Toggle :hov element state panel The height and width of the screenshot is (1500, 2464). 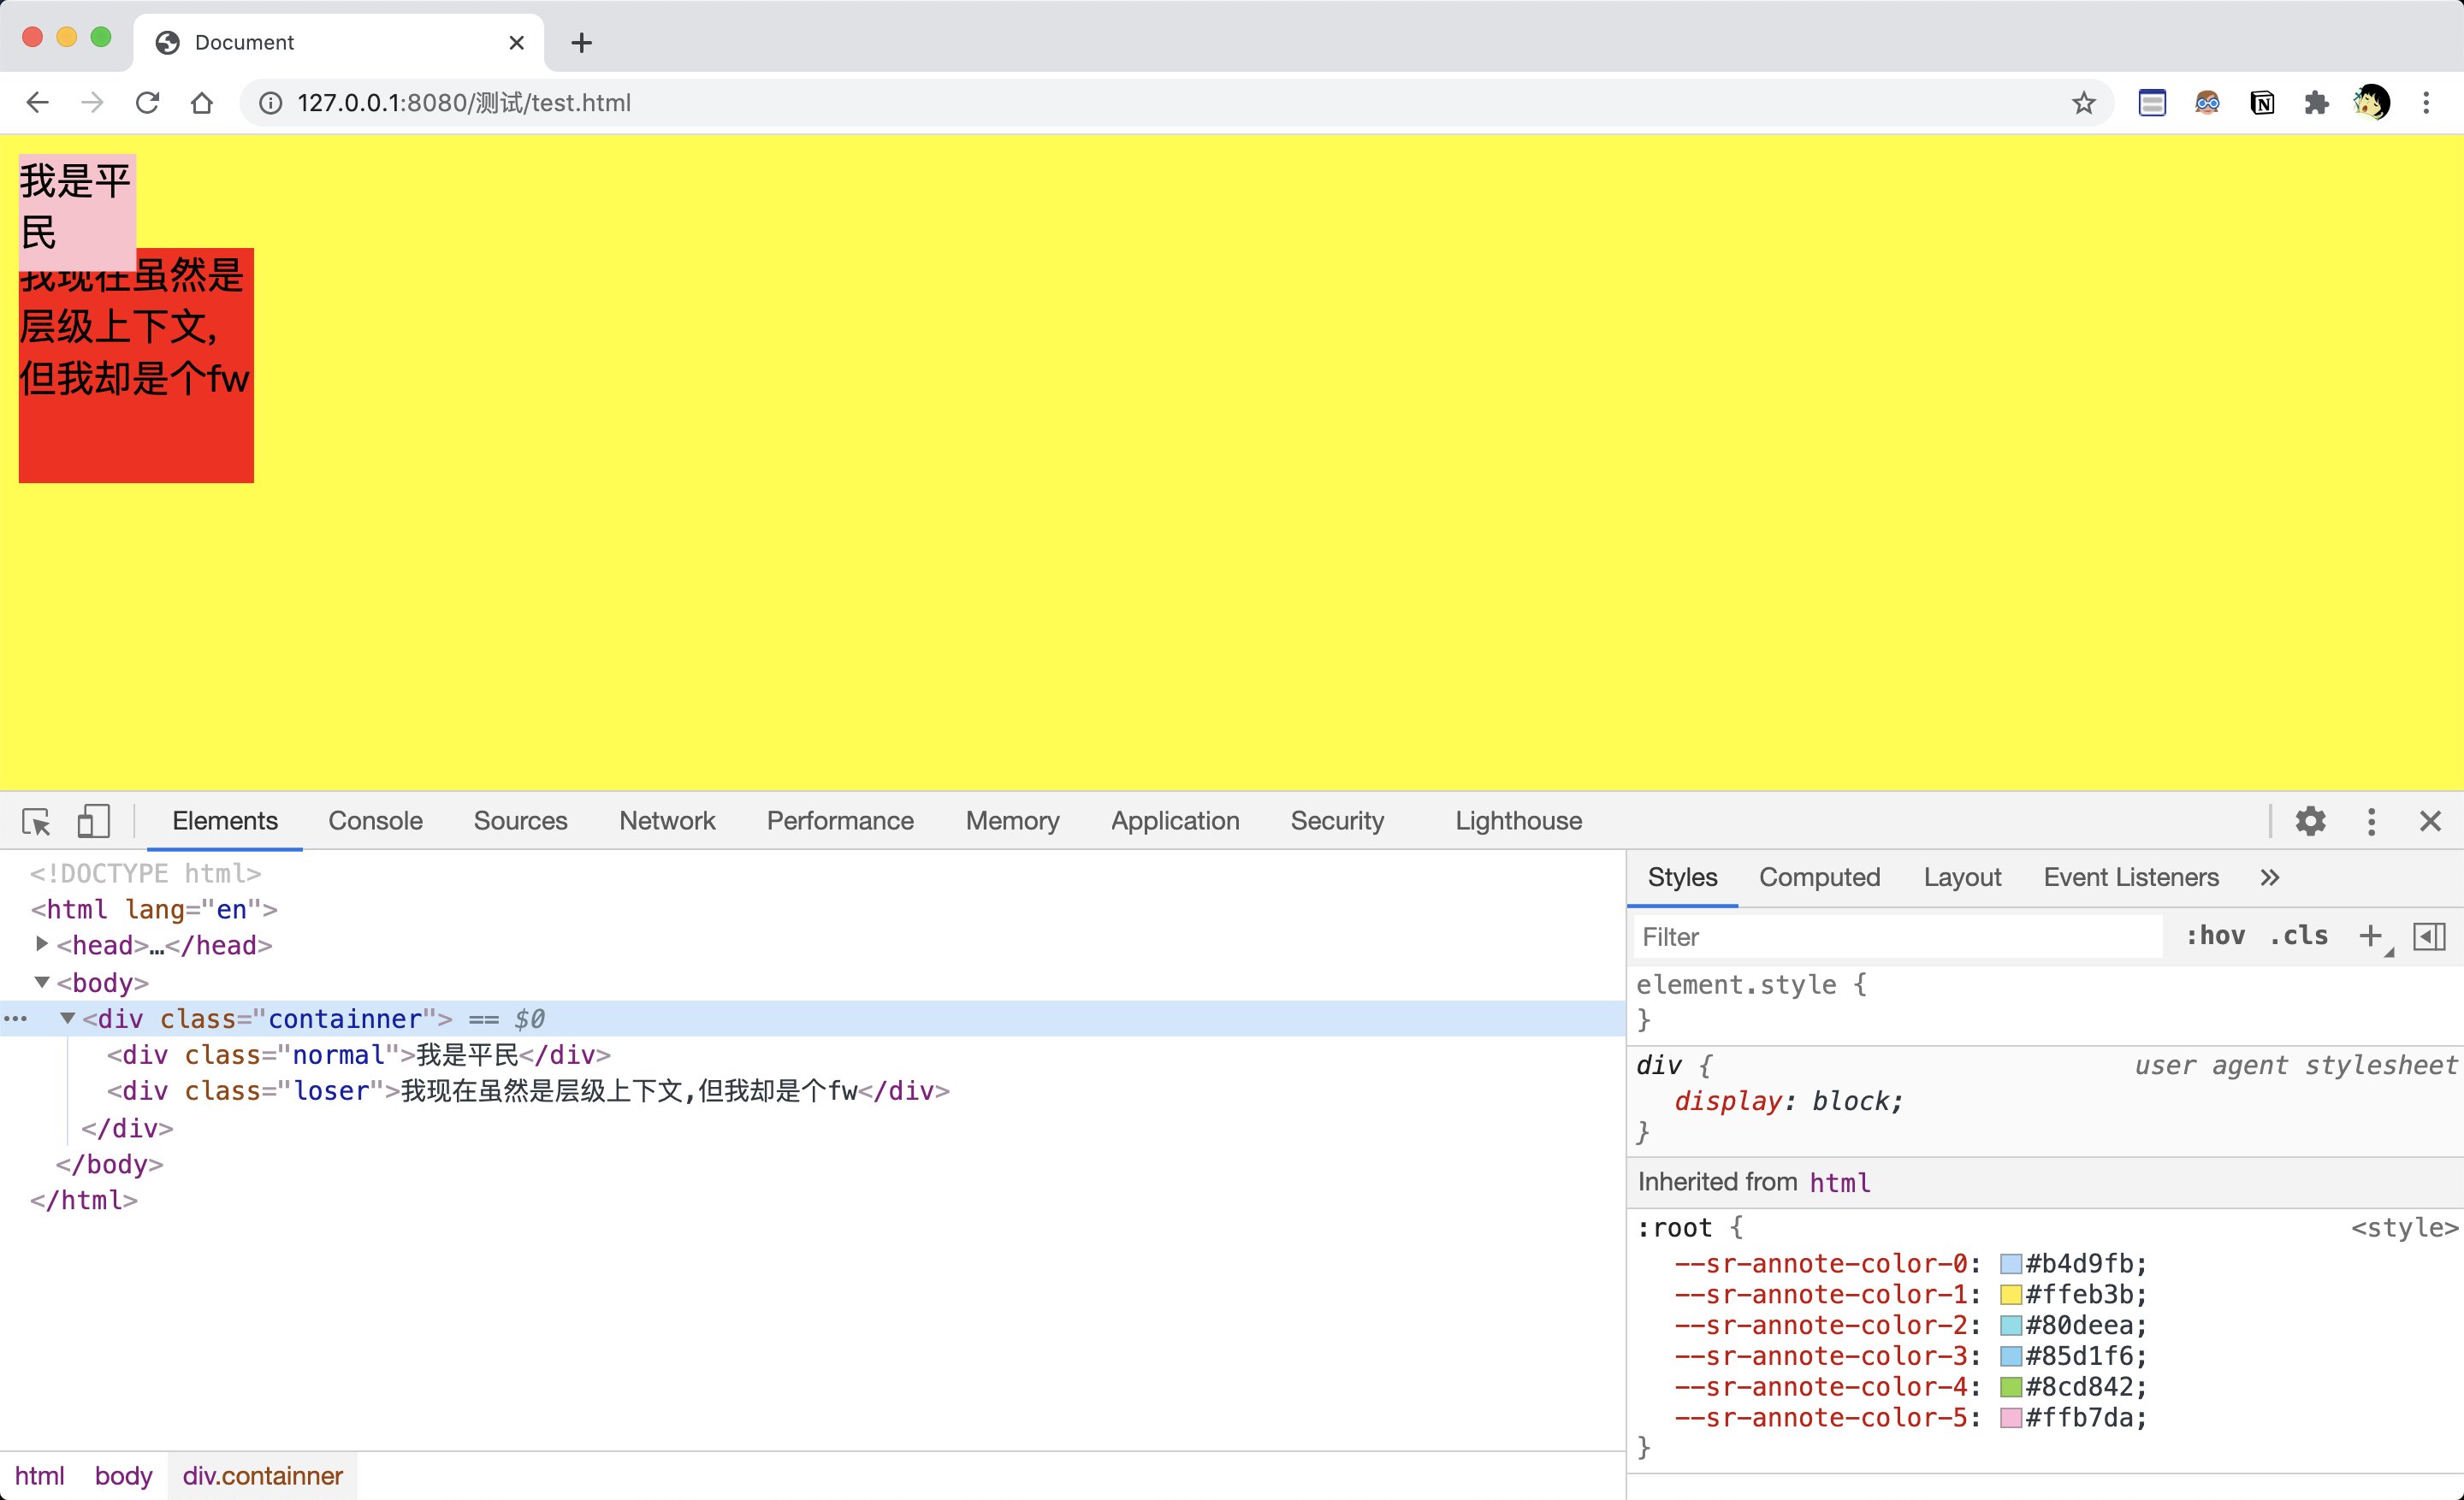2215,936
